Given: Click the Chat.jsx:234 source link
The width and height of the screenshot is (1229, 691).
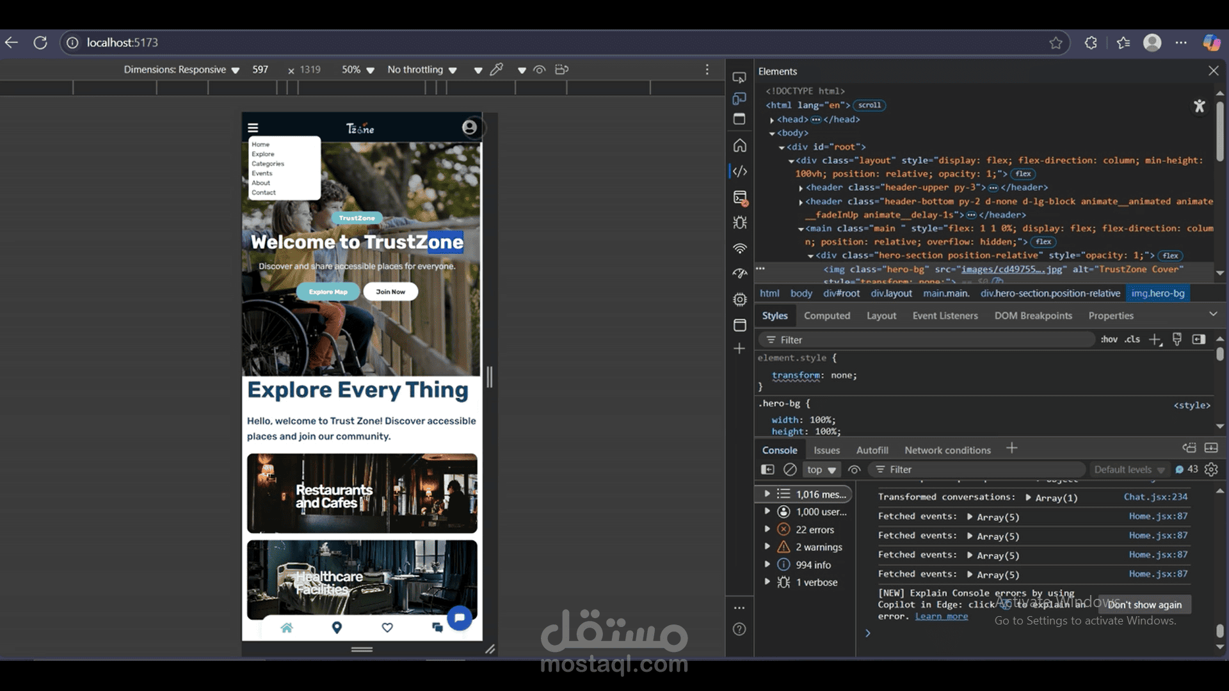Looking at the screenshot, I should tap(1155, 496).
